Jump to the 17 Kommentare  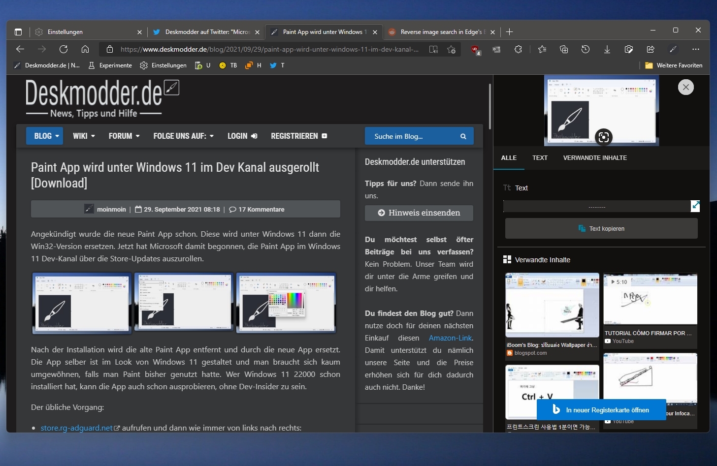(x=257, y=210)
